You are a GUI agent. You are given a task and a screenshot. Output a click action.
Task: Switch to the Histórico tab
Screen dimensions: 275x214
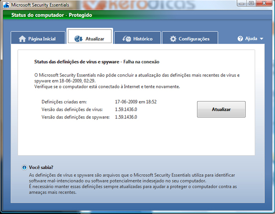pyautogui.click(x=137, y=38)
